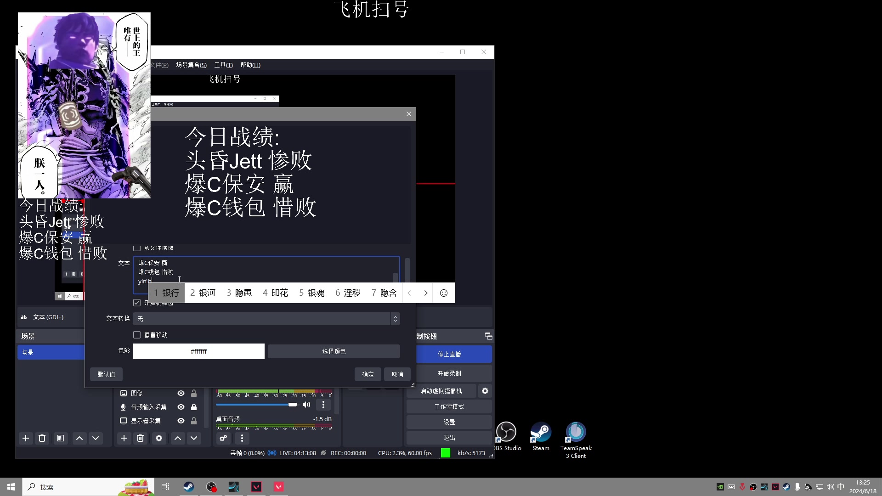Image resolution: width=882 pixels, height=496 pixels.
Task: Select IME candidate 1 银行
Action: [x=167, y=293]
